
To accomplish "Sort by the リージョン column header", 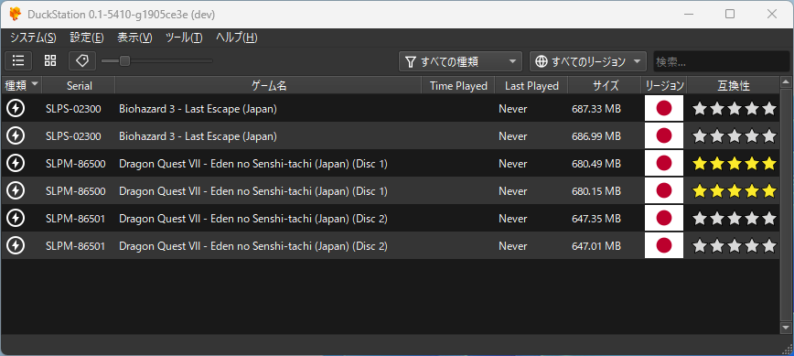I will [x=665, y=86].
